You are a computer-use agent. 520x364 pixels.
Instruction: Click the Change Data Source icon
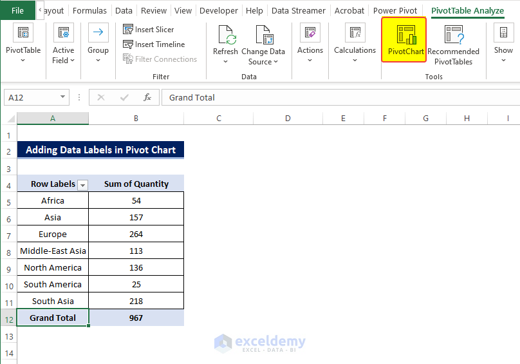pyautogui.click(x=265, y=35)
